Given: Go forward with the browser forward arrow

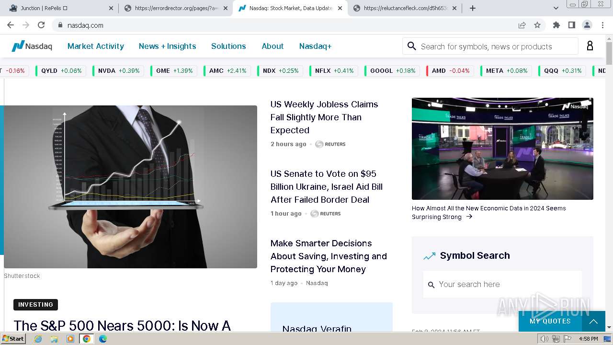Looking at the screenshot, I should [26, 25].
